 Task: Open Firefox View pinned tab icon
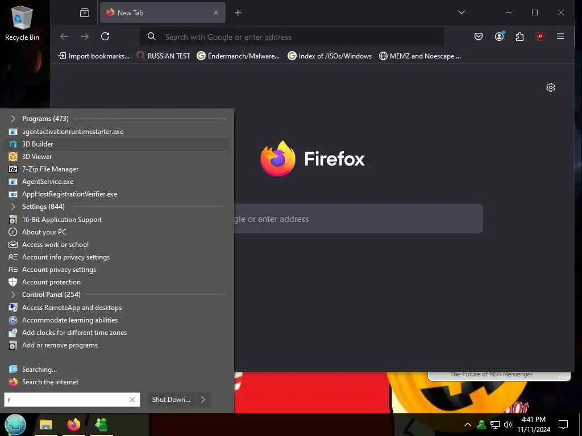85,13
